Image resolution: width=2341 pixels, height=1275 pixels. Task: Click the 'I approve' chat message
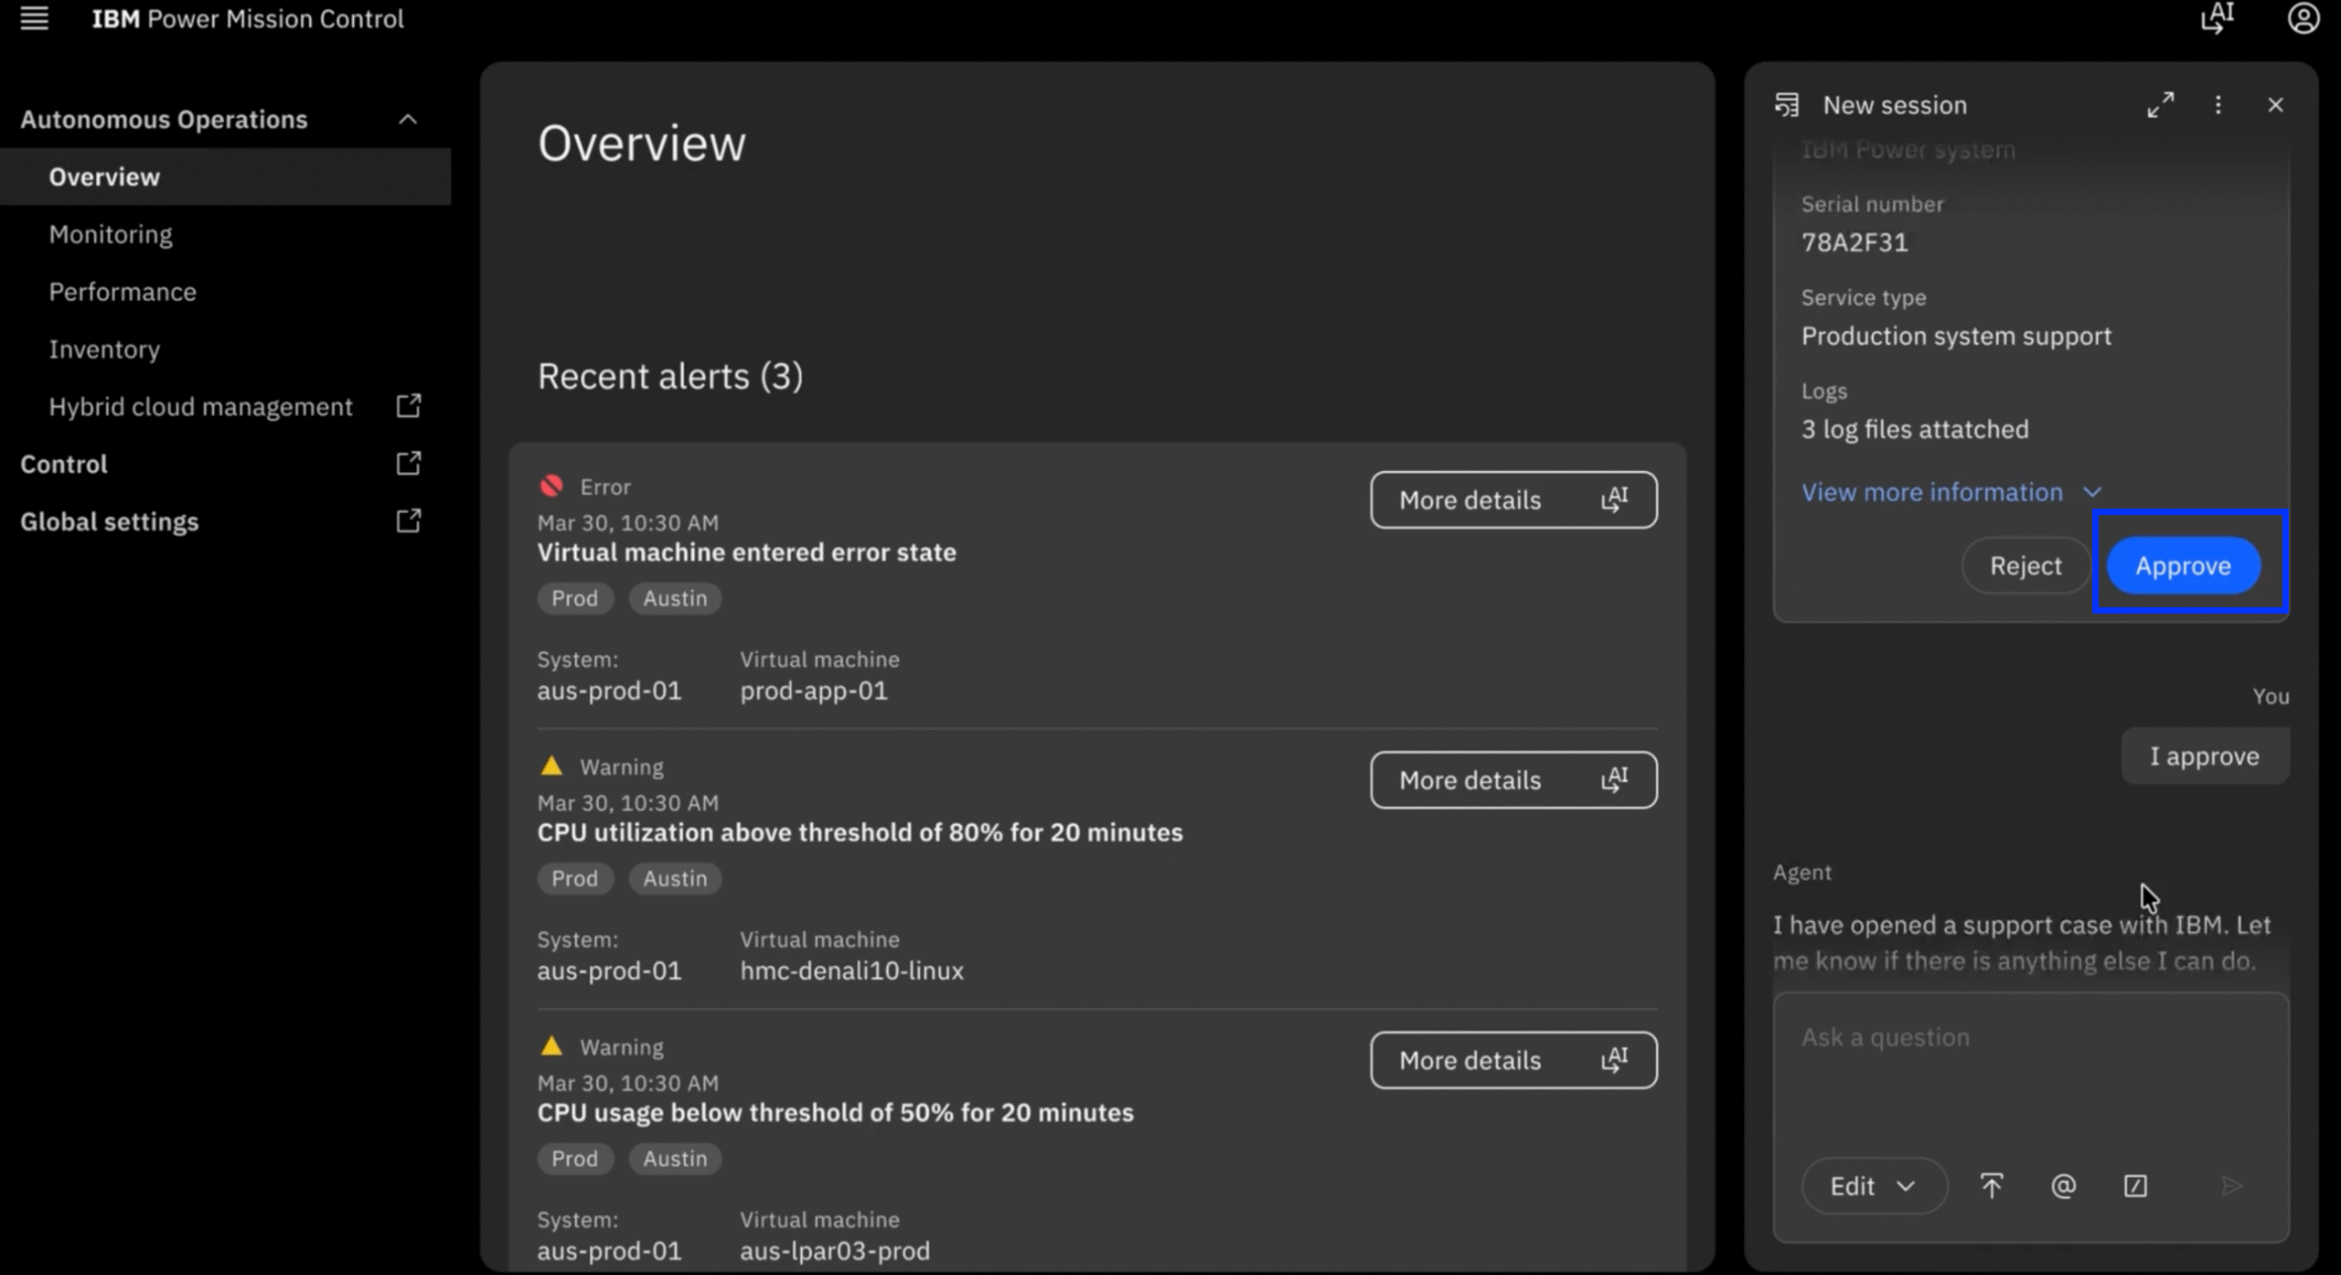click(x=2205, y=756)
